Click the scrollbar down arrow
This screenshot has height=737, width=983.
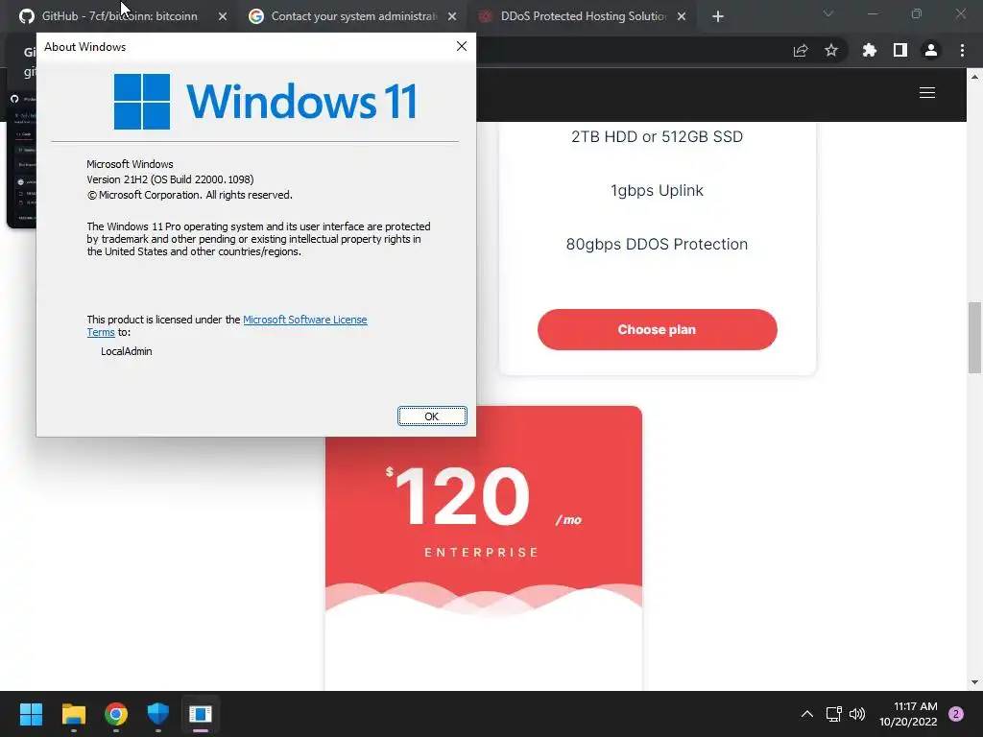tap(974, 682)
